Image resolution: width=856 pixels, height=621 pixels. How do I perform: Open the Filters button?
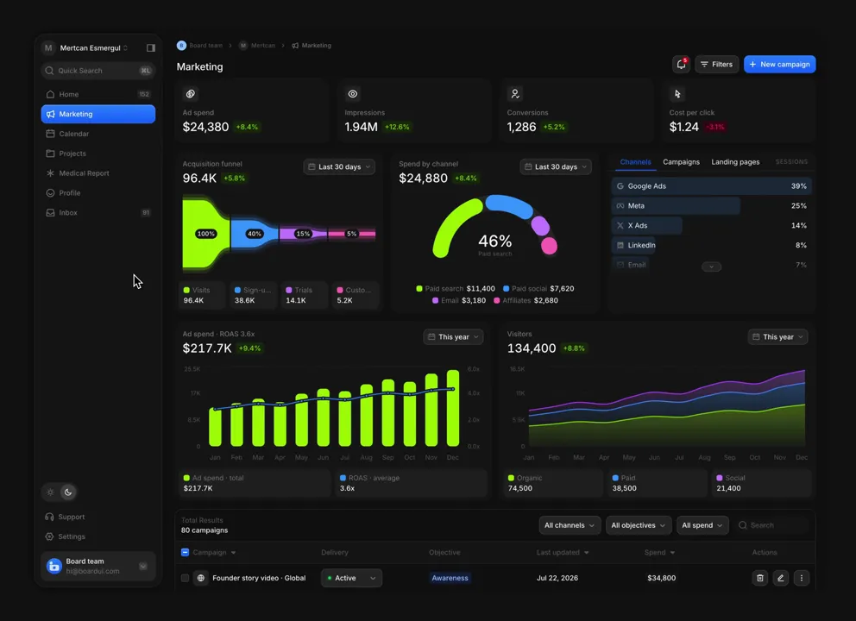tap(717, 65)
